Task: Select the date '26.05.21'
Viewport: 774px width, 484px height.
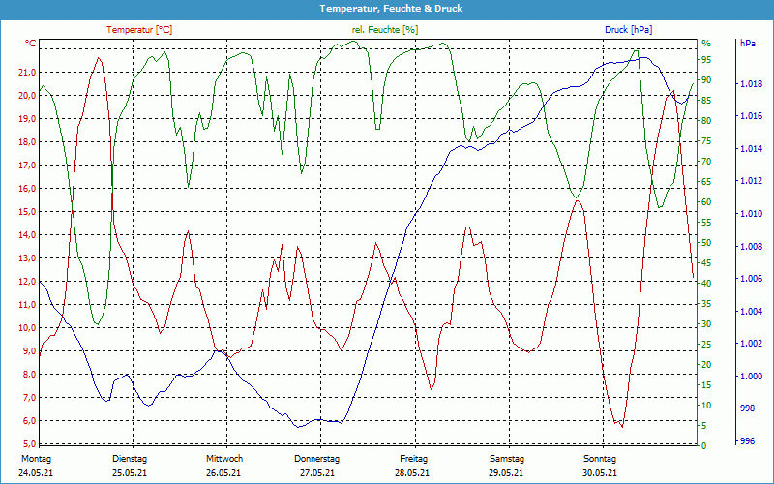Action: tap(223, 473)
